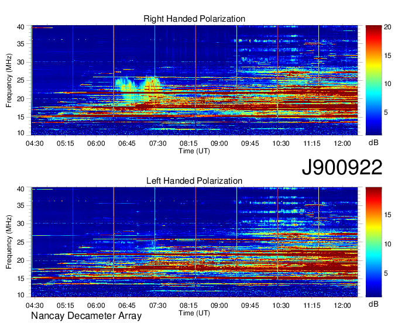The height and width of the screenshot is (323, 398).
Task: Click the "15" value on left-handed colorbar
Action: (x=387, y=215)
